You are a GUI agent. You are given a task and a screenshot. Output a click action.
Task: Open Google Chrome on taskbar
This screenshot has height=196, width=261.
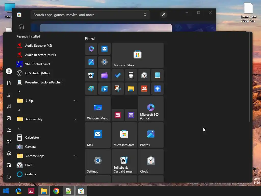(56, 191)
